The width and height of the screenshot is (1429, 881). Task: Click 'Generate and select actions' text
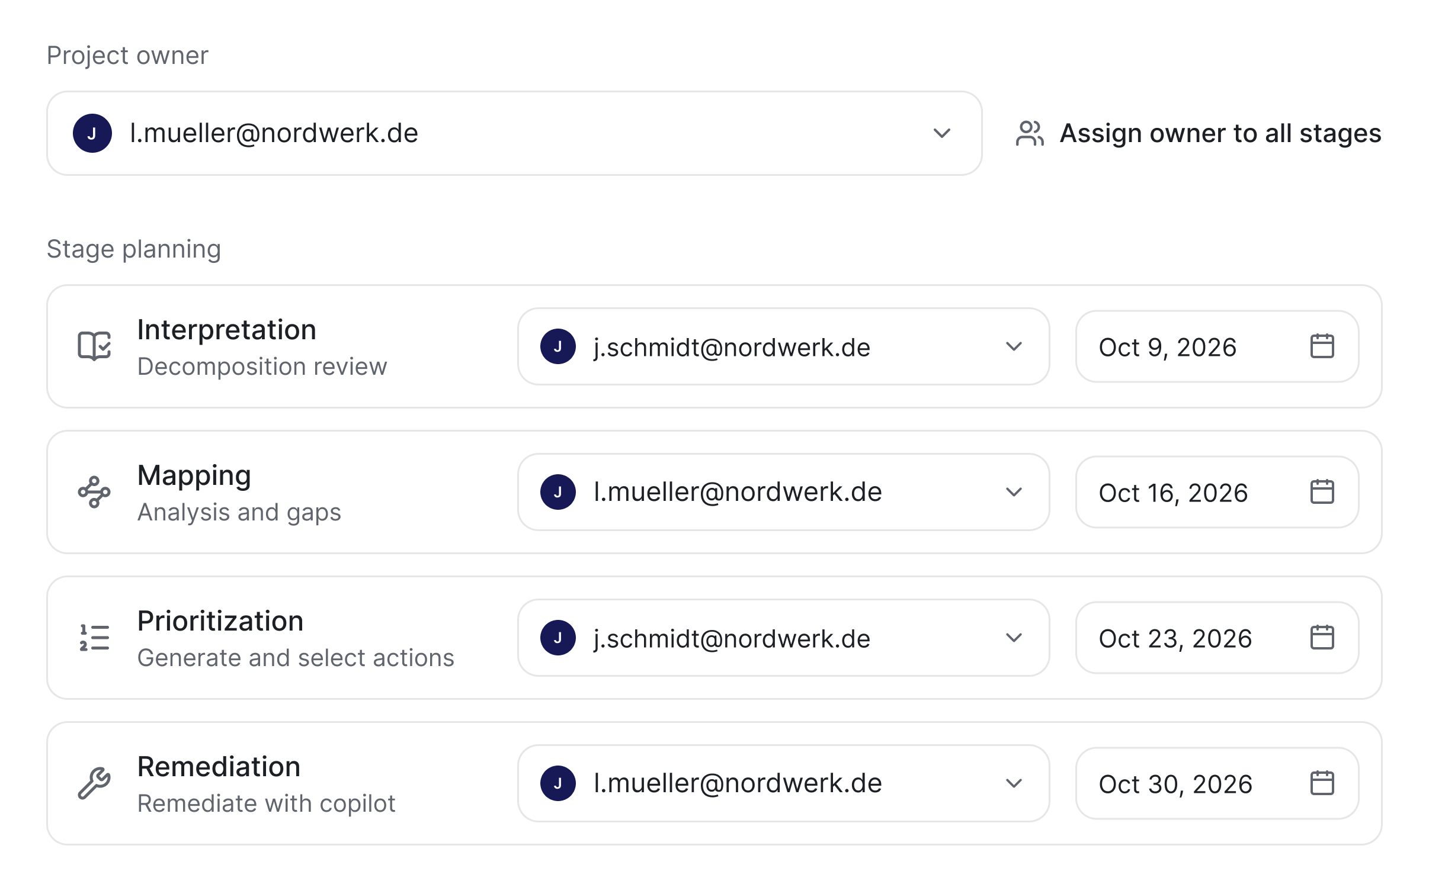tap(296, 658)
